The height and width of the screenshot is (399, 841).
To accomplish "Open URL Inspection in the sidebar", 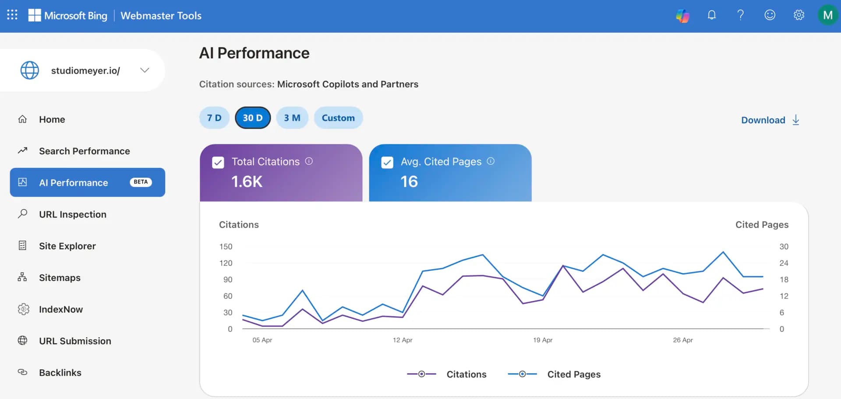I will [x=88, y=214].
